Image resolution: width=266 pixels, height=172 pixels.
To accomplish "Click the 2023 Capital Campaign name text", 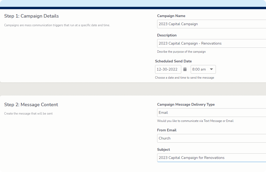I will tap(178, 24).
